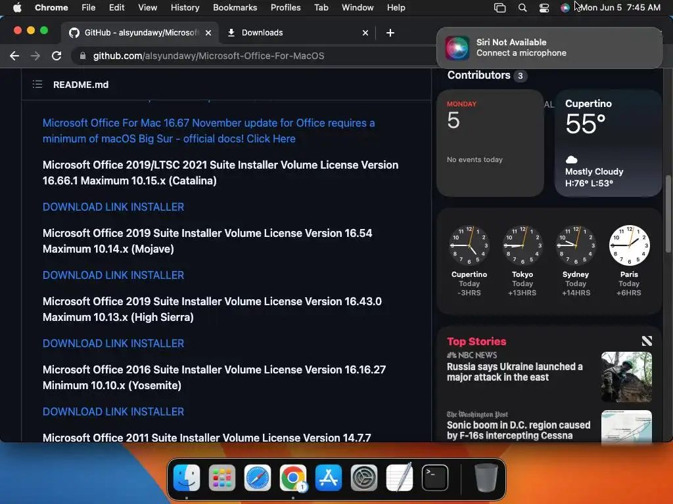The height and width of the screenshot is (504, 673).
Task: Switch to the Downloads tab
Action: (298, 33)
